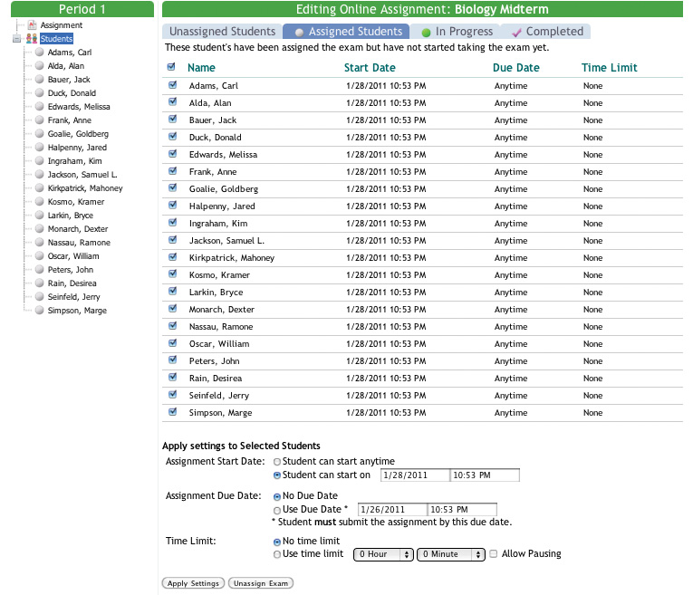Click the start time field showing 10:53 PM
This screenshot has width=693, height=595.
(485, 475)
